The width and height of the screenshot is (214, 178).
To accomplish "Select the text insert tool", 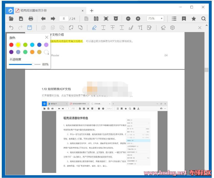I will (x=140, y=28).
